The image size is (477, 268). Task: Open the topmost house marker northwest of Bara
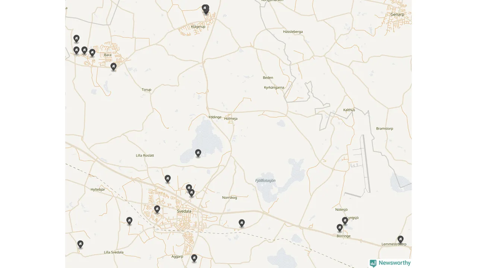coord(76,38)
